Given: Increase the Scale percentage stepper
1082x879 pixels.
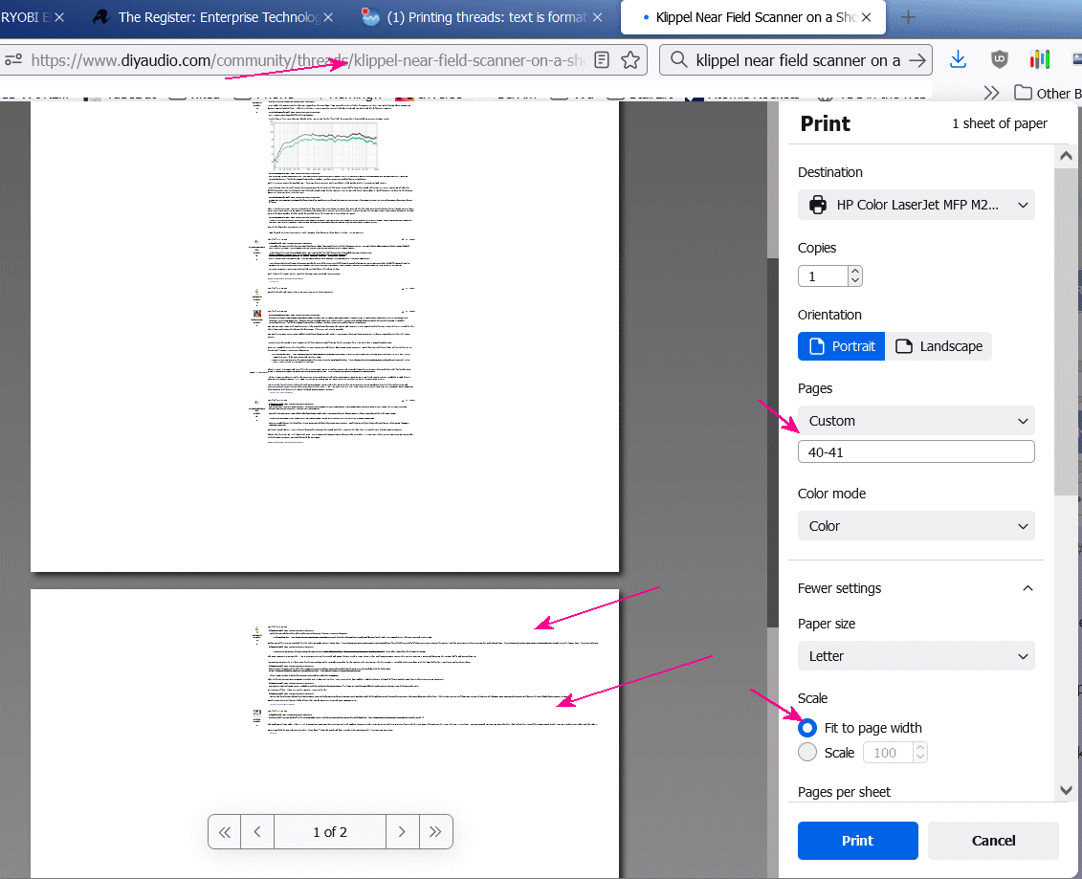Looking at the screenshot, I should click(919, 747).
